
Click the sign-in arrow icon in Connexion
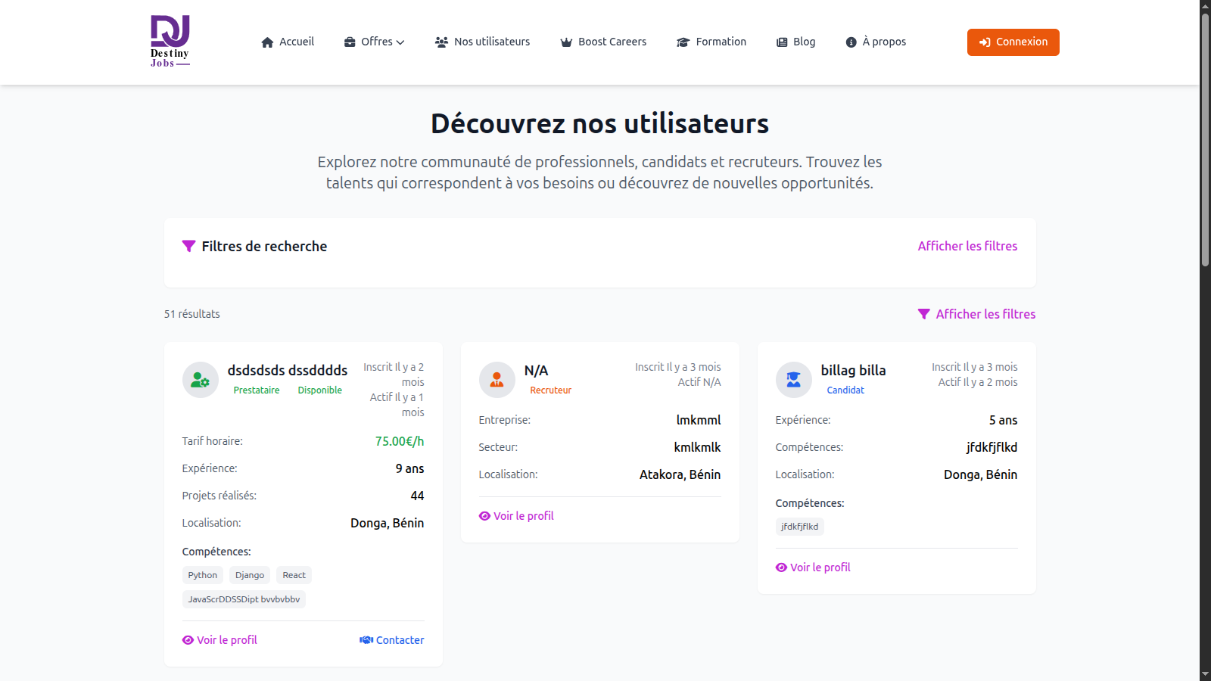pyautogui.click(x=985, y=42)
